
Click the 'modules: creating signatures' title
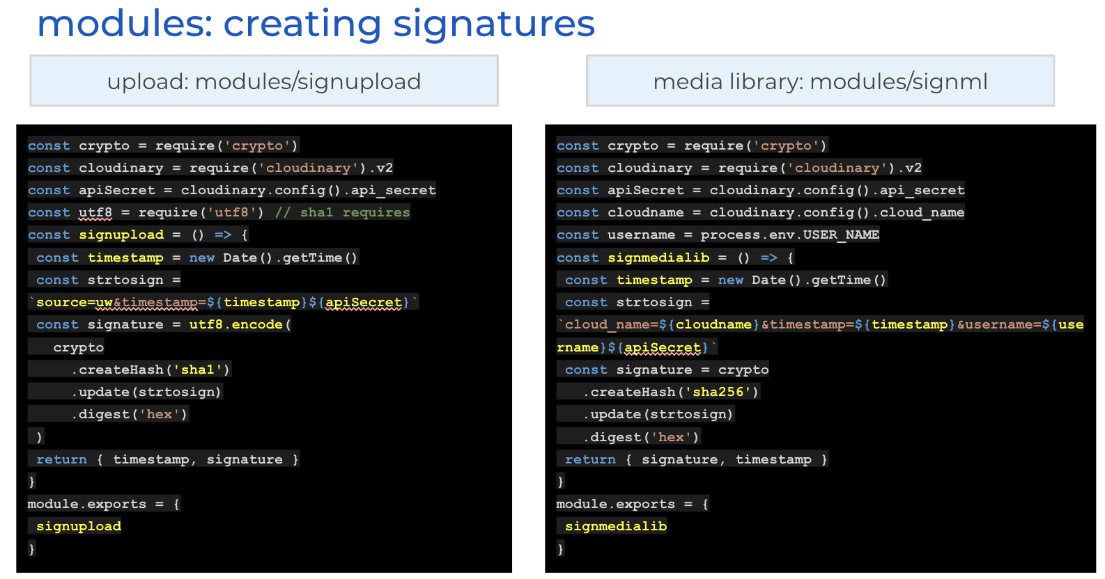pos(316,24)
